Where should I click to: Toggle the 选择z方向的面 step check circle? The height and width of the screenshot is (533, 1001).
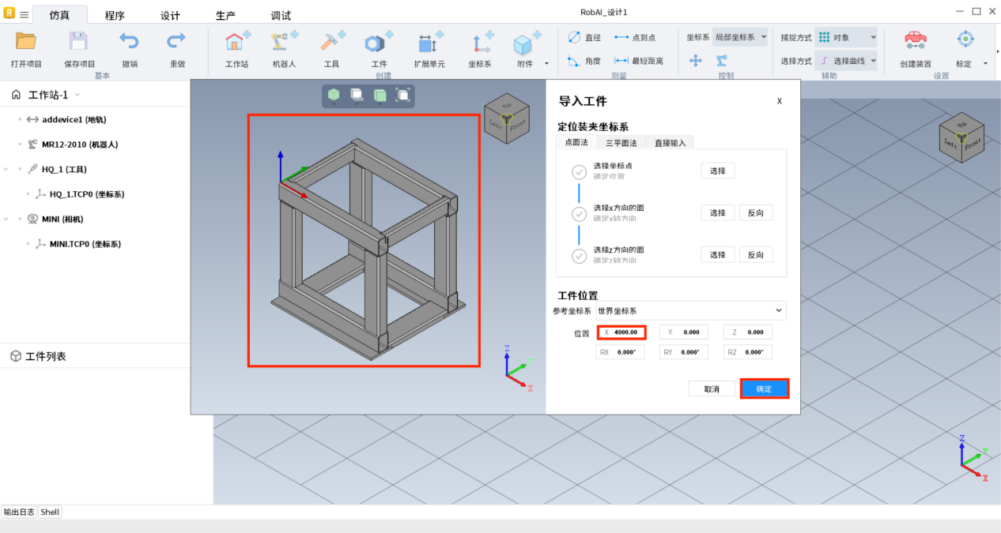(x=579, y=255)
